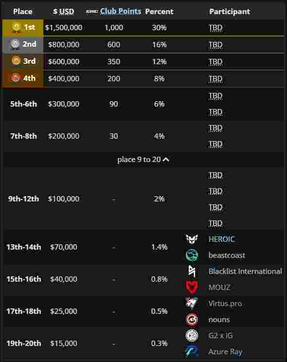Click the HEROIC team logo icon
287x362 pixels.
[x=192, y=239]
